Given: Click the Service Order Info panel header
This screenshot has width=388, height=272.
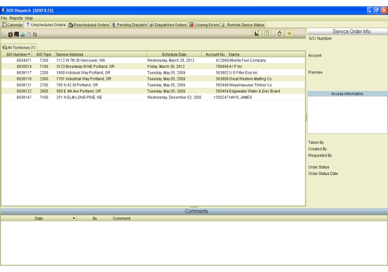Looking at the screenshot, I should pyautogui.click(x=347, y=31).
